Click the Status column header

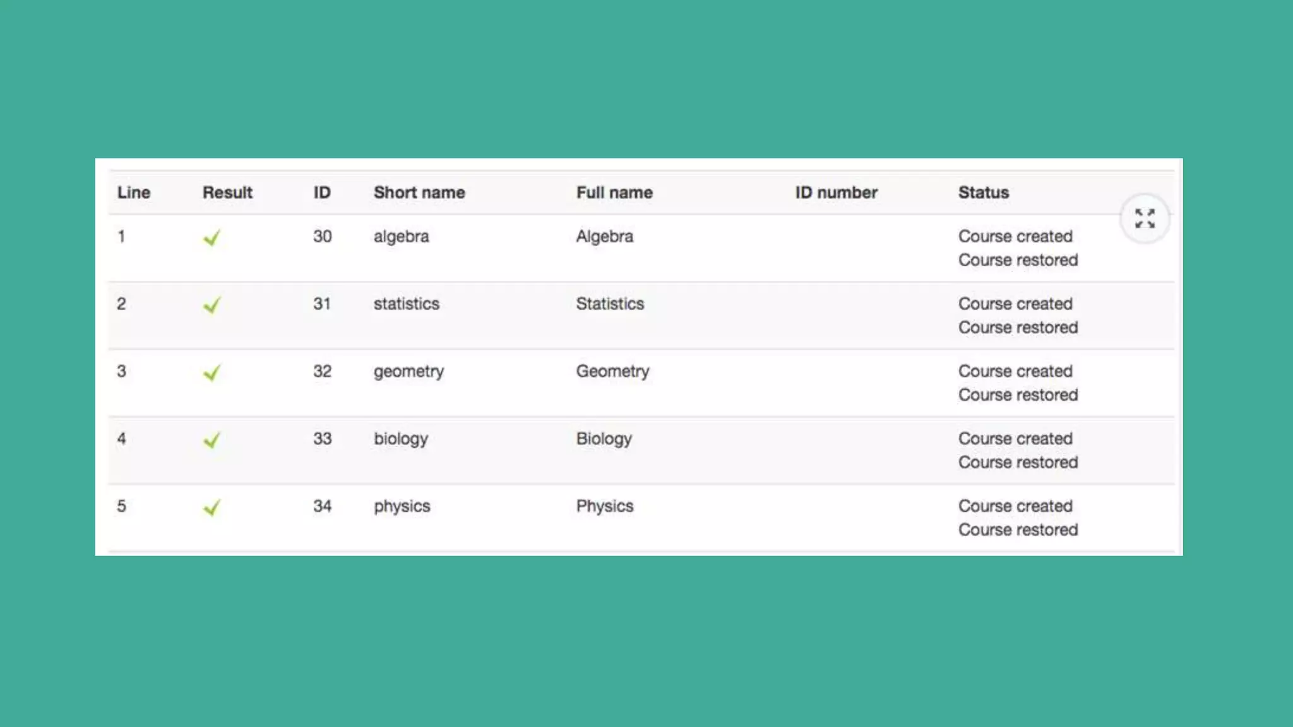click(983, 192)
